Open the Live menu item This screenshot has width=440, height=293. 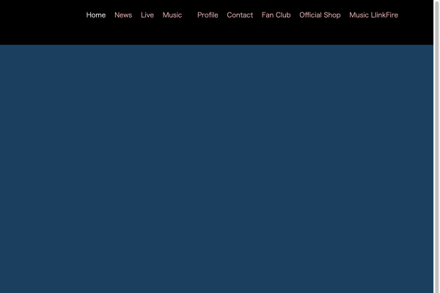click(x=147, y=15)
